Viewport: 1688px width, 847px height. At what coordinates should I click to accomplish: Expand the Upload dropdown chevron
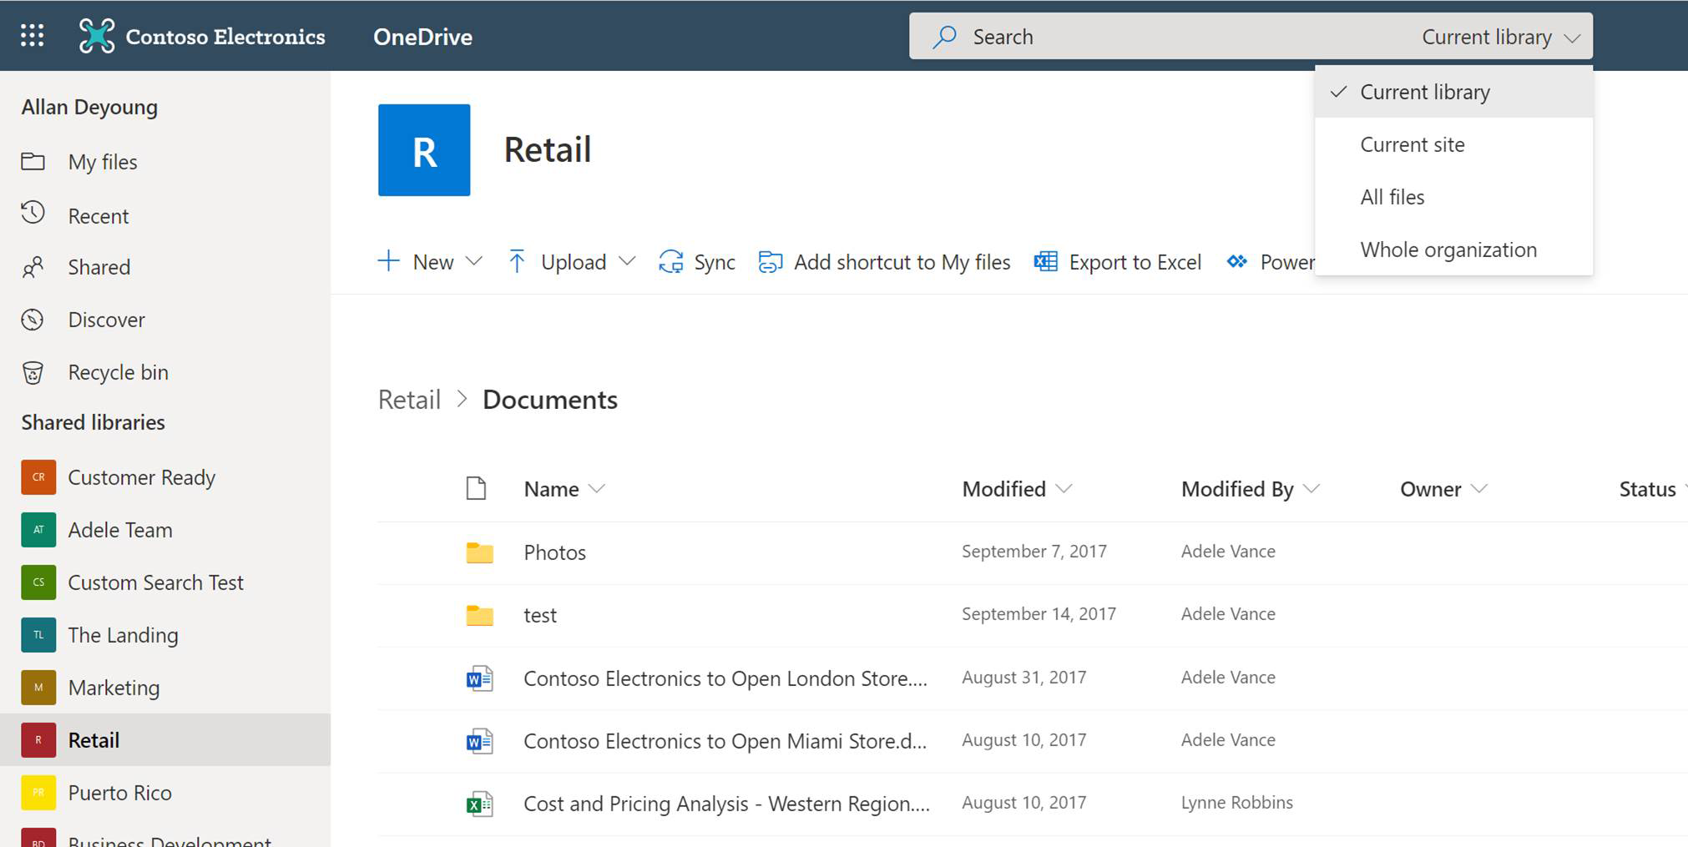coord(627,261)
